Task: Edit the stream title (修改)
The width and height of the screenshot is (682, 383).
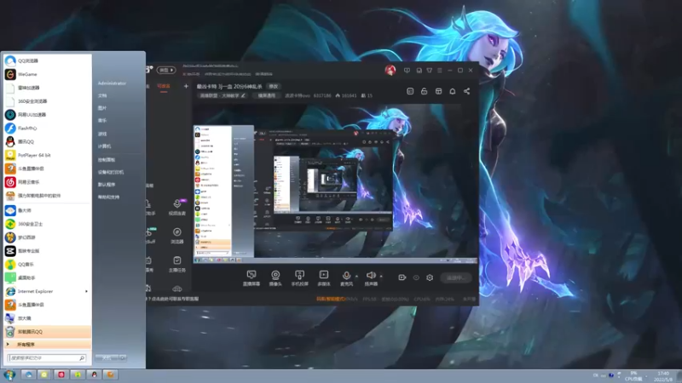Action: [274, 87]
